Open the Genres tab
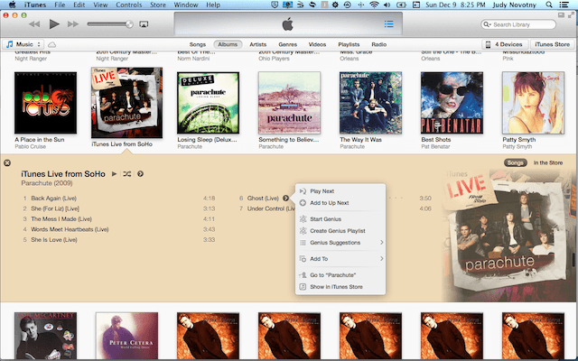The width and height of the screenshot is (578, 361). 287,44
